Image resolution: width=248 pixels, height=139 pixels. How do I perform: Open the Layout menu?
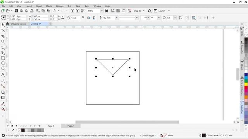pyautogui.click(x=29, y=6)
